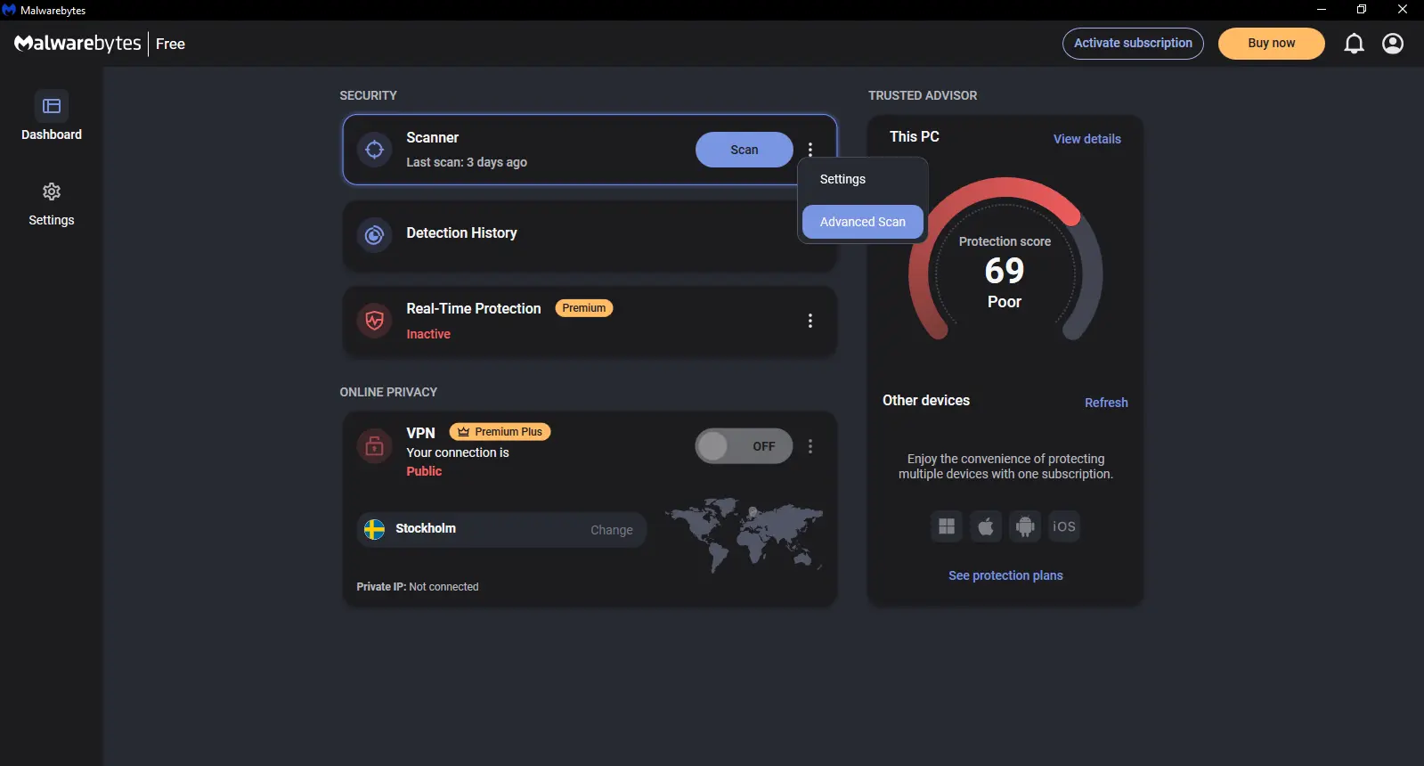The width and height of the screenshot is (1424, 766).
Task: Restore down the Malwarebytes window
Action: click(x=1362, y=10)
